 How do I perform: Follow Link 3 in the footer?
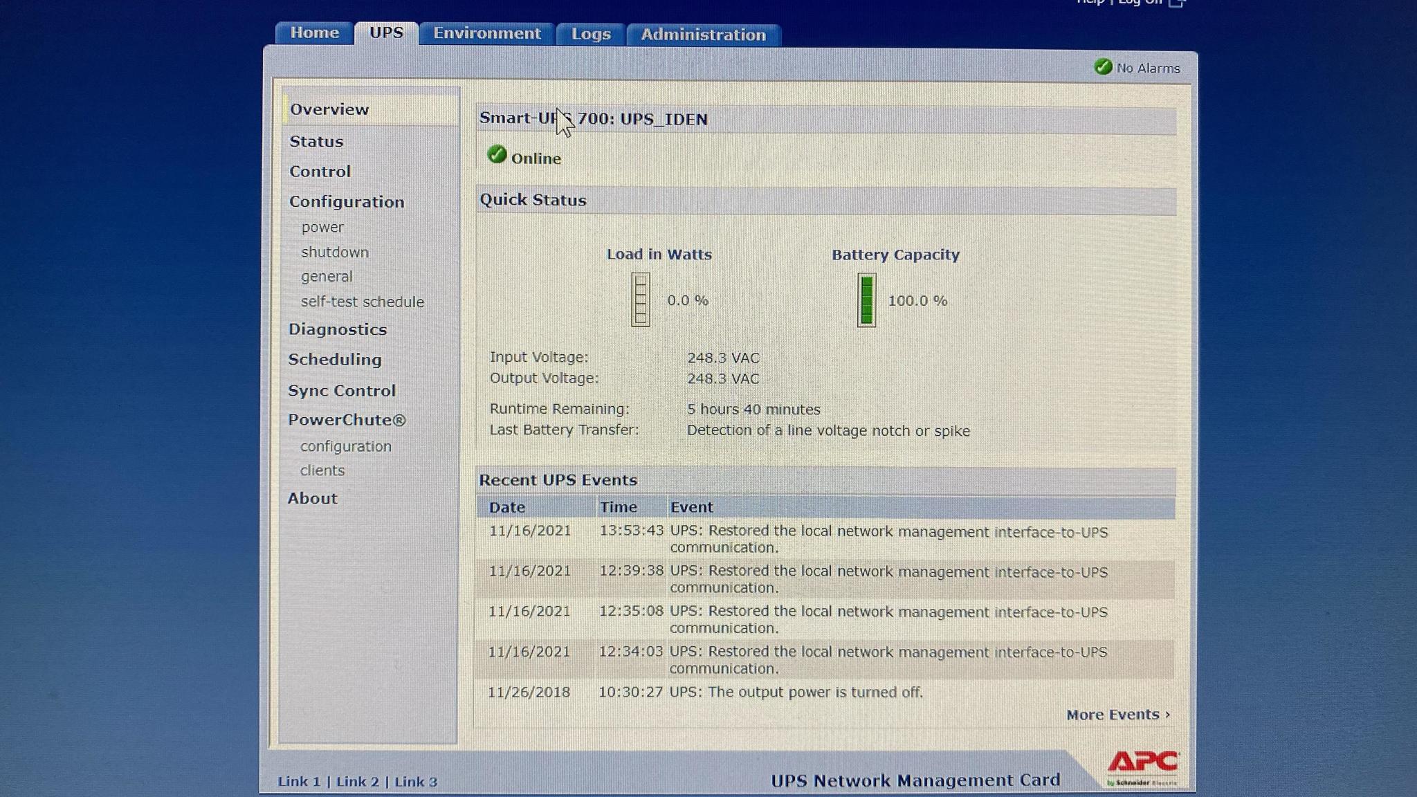[416, 782]
